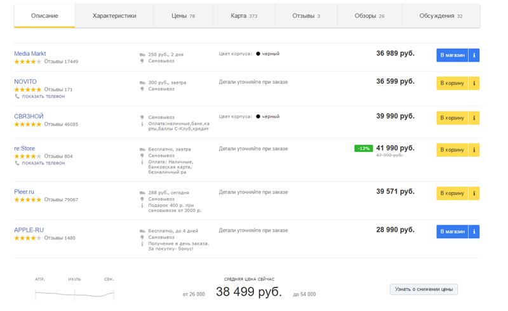Click В магазин for Media Markt
508x311 pixels.
coord(452,55)
